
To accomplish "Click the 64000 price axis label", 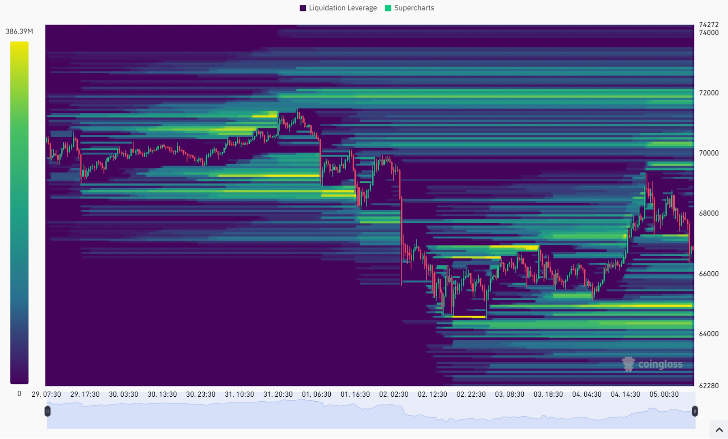I will pos(708,334).
